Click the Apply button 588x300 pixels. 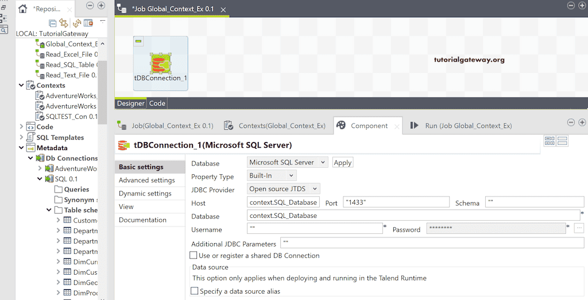[343, 163]
